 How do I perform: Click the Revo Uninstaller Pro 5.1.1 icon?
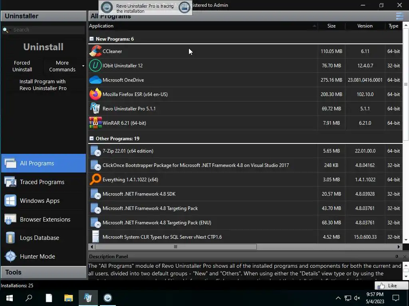click(x=95, y=108)
